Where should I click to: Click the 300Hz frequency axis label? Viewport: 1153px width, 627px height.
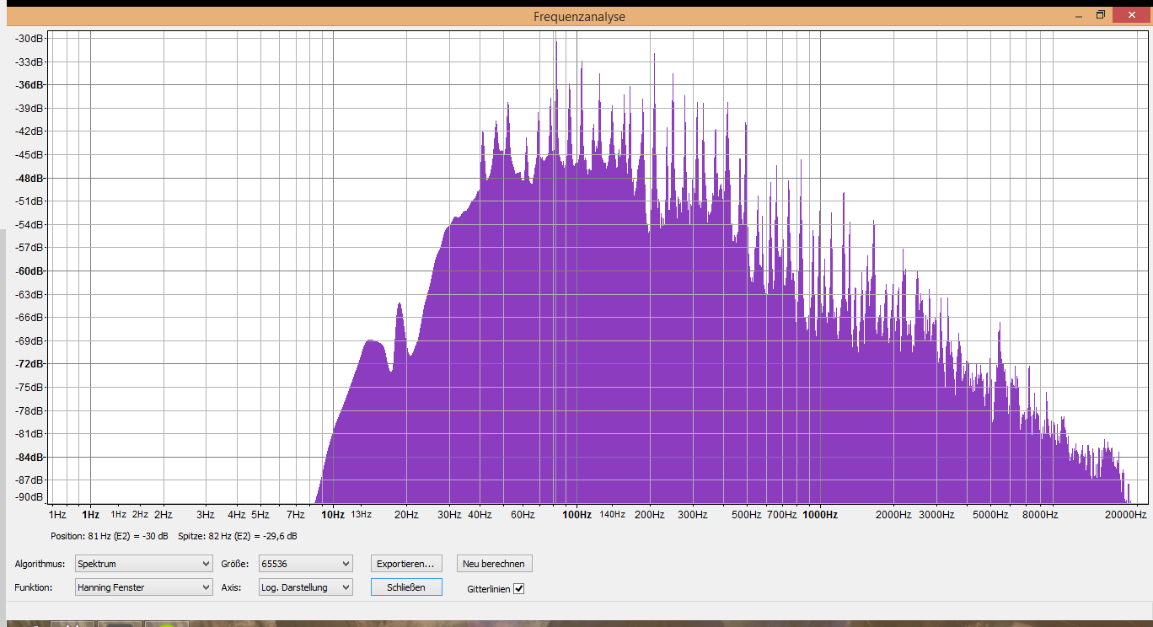click(x=692, y=514)
